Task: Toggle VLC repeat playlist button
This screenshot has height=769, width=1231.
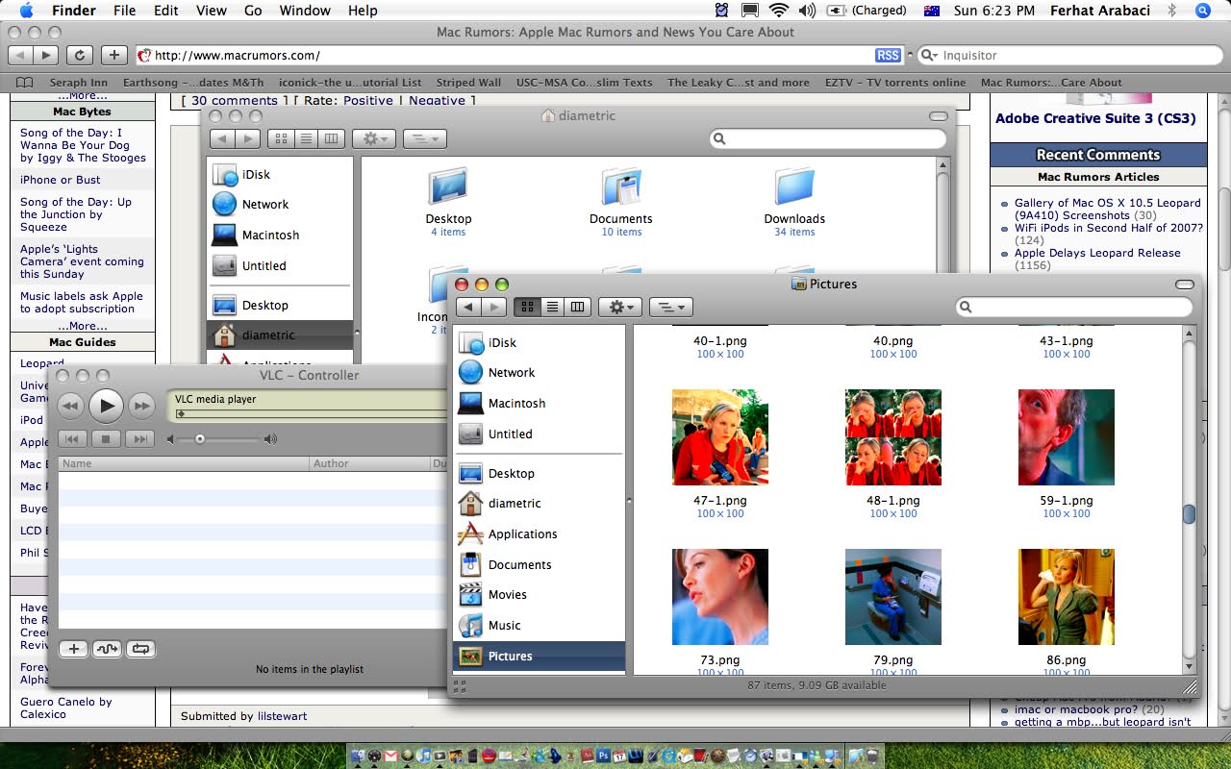Action: tap(140, 649)
